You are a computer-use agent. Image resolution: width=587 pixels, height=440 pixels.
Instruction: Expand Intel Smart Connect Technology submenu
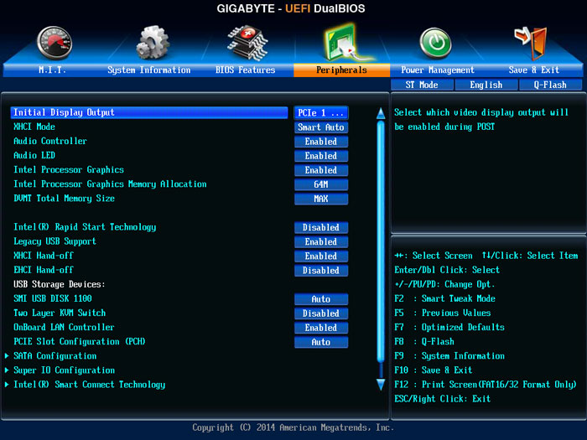(89, 385)
